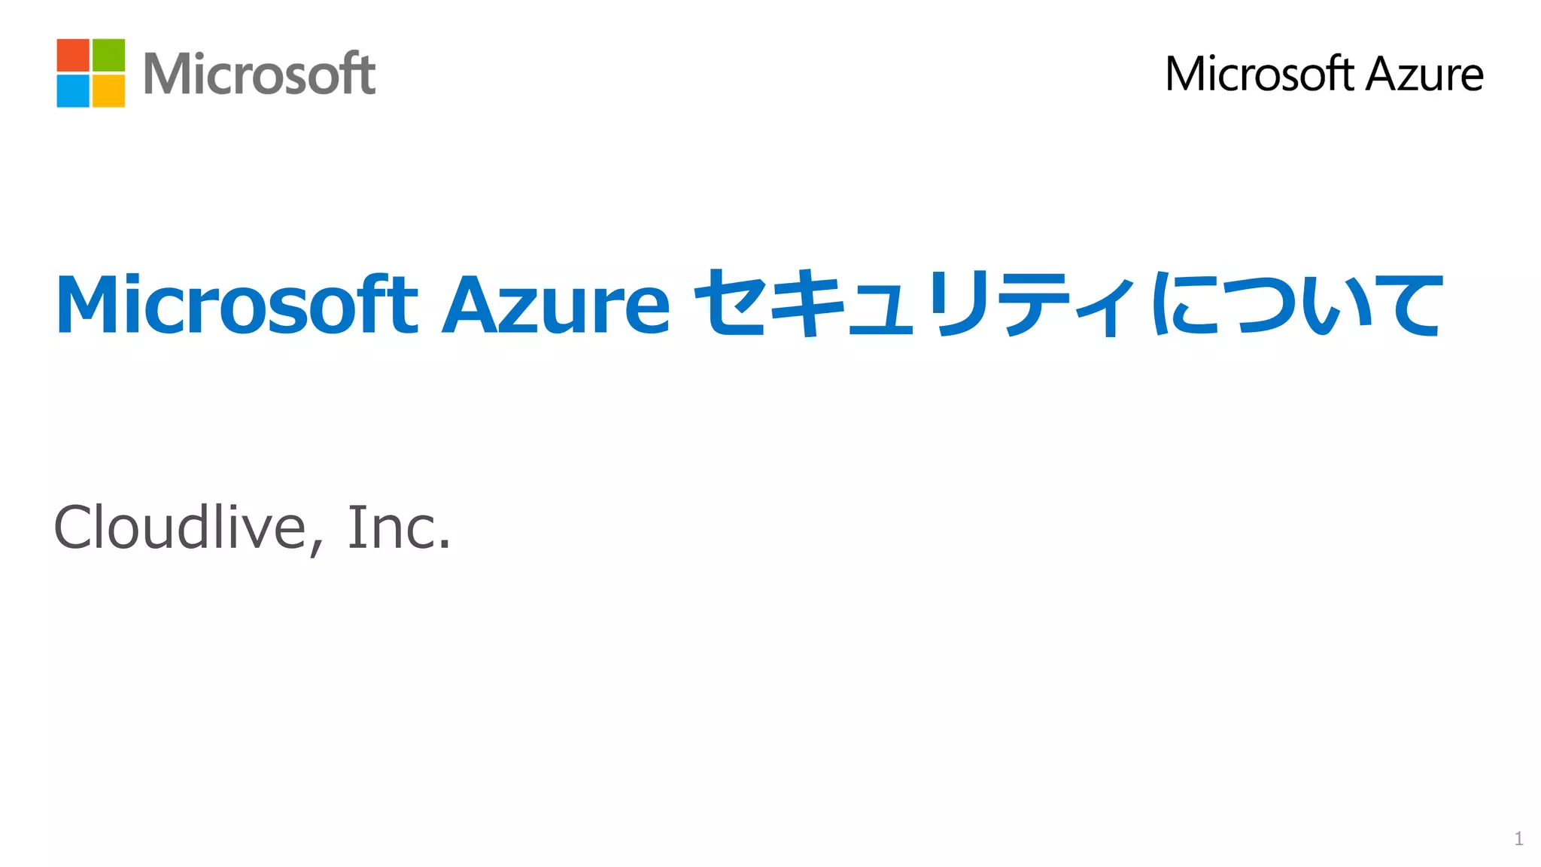The height and width of the screenshot is (867, 1541).
Task: Click the blue square of the Microsoft logo
Action: (x=73, y=90)
